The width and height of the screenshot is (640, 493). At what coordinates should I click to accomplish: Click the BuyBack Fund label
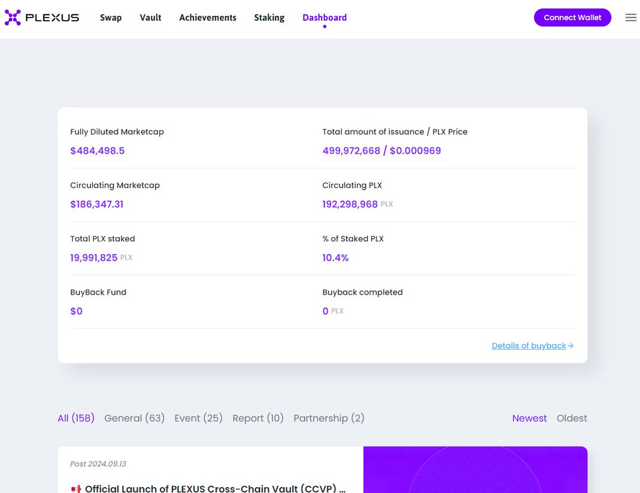[x=98, y=292]
